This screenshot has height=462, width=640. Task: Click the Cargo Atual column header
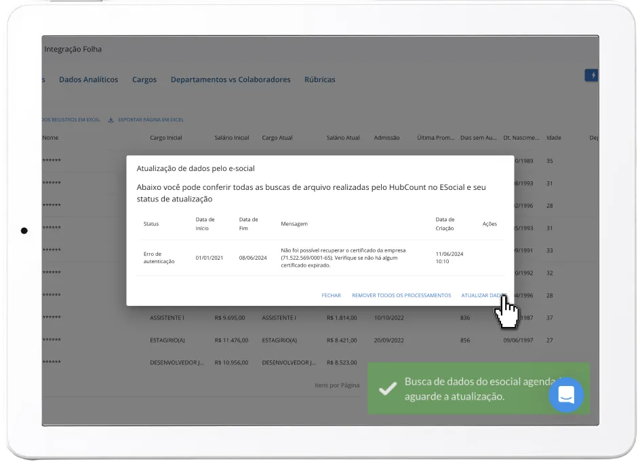[x=277, y=138]
